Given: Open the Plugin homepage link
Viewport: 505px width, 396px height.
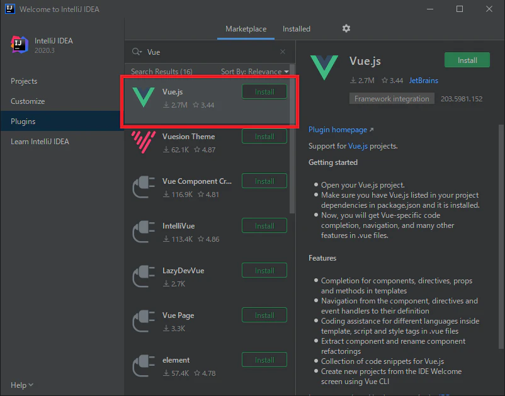Looking at the screenshot, I should pyautogui.click(x=341, y=130).
